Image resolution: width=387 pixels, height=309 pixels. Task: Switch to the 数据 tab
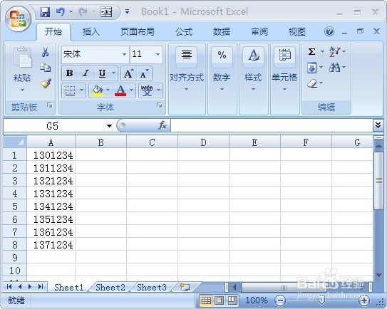[222, 32]
